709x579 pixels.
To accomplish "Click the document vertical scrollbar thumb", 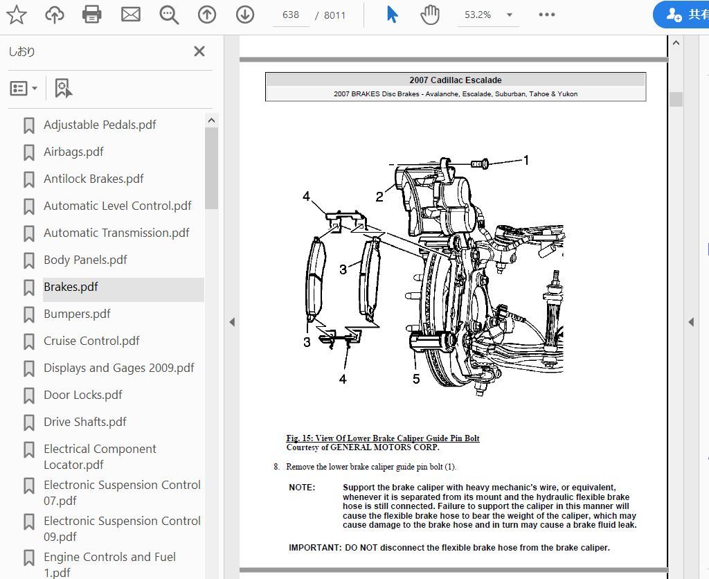I will (x=676, y=99).
